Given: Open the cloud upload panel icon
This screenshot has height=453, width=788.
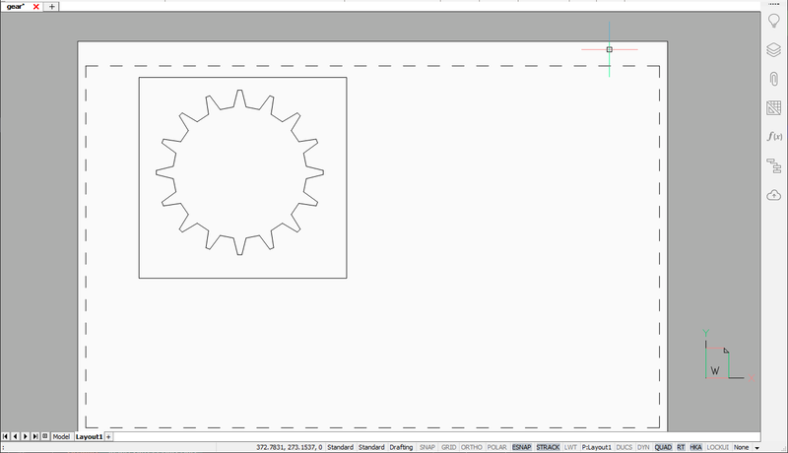Looking at the screenshot, I should pyautogui.click(x=774, y=195).
